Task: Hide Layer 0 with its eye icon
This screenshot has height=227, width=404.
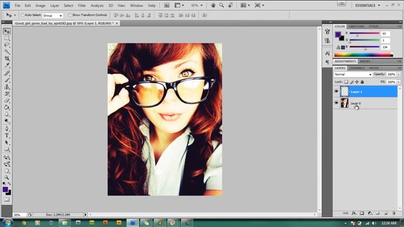Action: pyautogui.click(x=336, y=103)
